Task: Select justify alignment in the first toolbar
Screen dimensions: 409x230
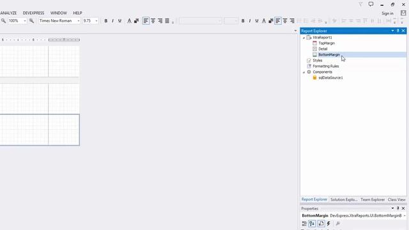Action: (167, 21)
